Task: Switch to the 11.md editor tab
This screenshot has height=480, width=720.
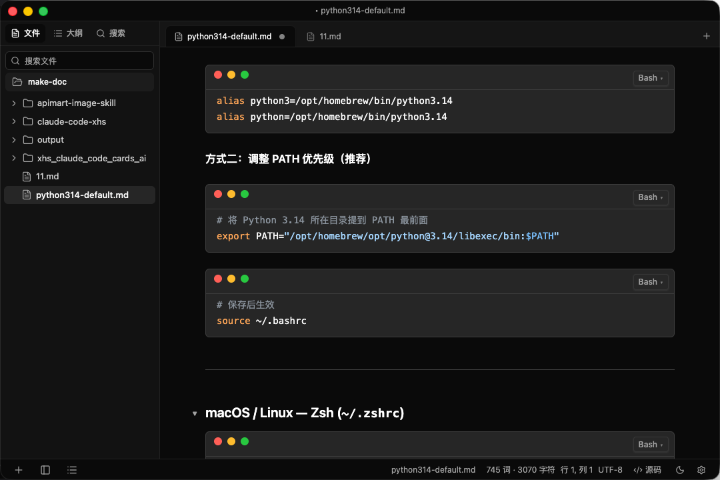Action: [324, 36]
